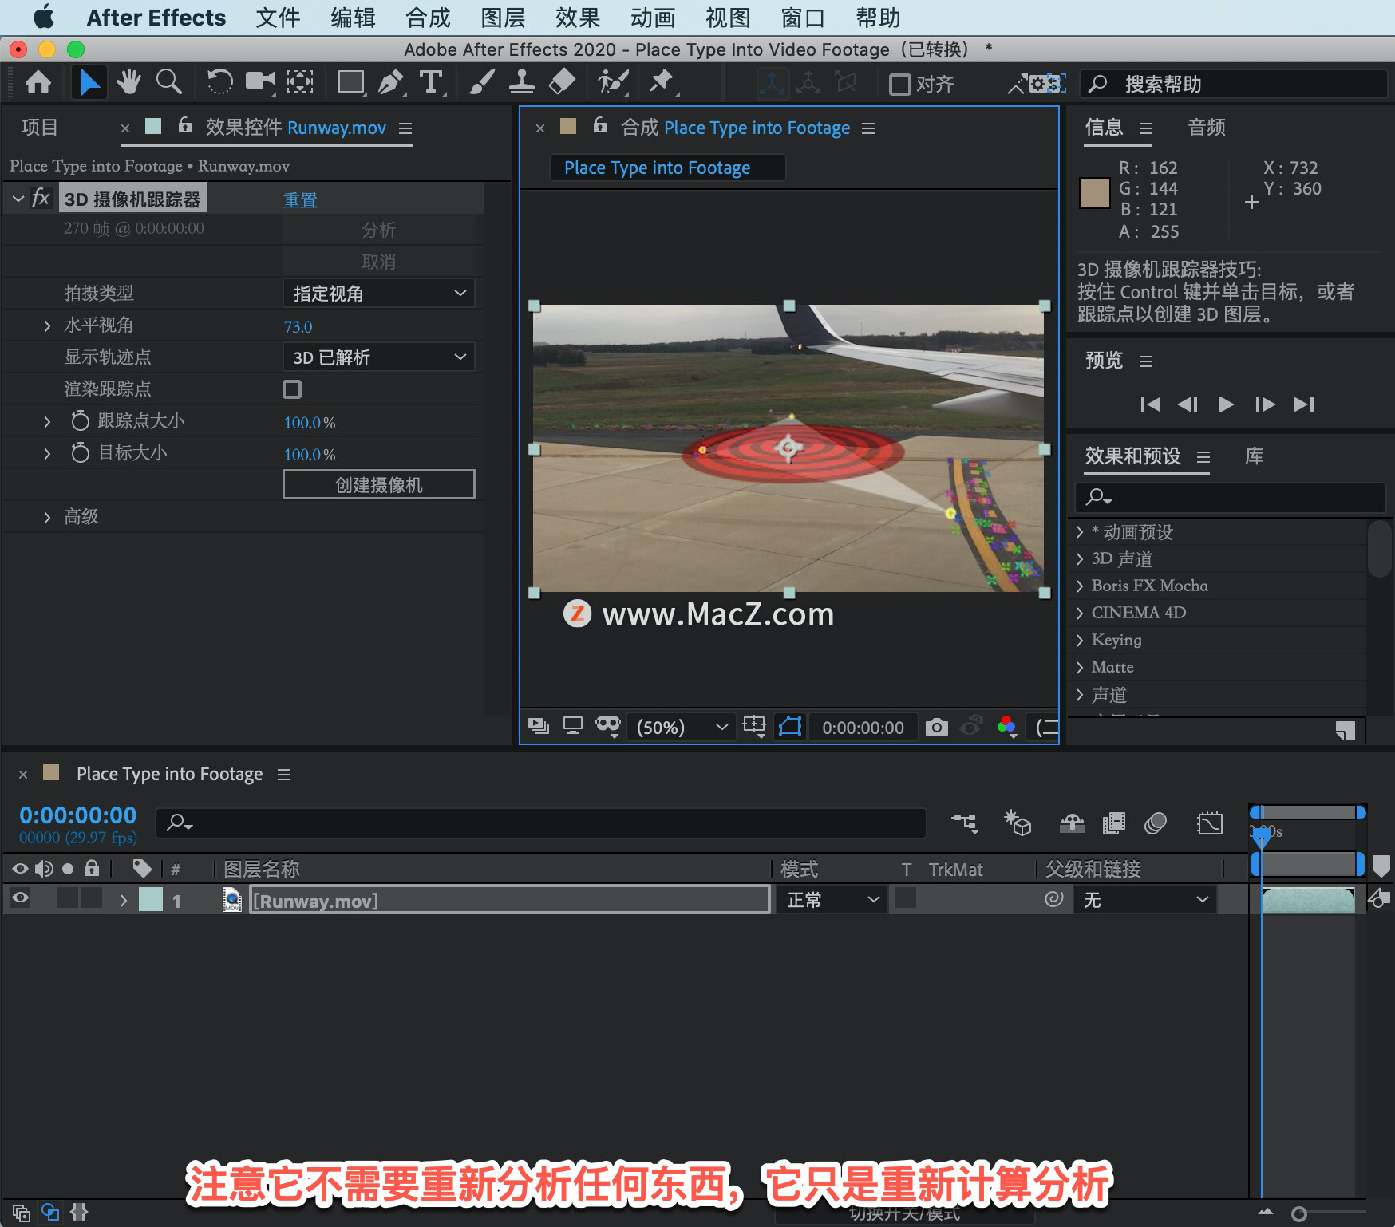The width and height of the screenshot is (1395, 1227).
Task: Toggle the composition viewer lock
Action: (600, 125)
